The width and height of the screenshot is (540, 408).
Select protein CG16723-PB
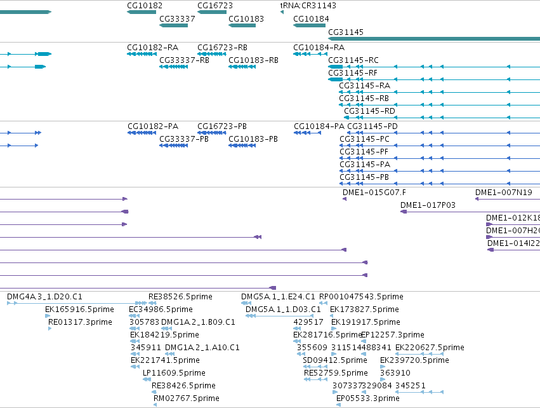click(212, 133)
